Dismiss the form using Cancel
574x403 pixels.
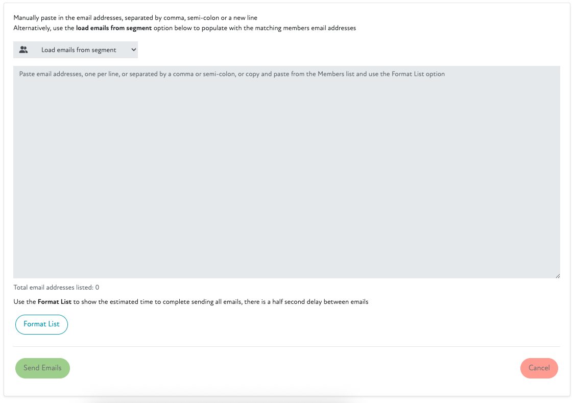coord(539,368)
